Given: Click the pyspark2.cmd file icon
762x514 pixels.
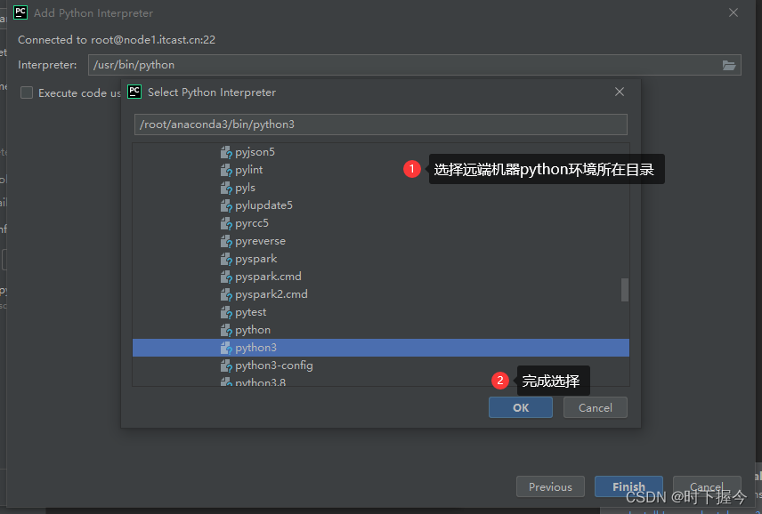Looking at the screenshot, I should pyautogui.click(x=226, y=295).
